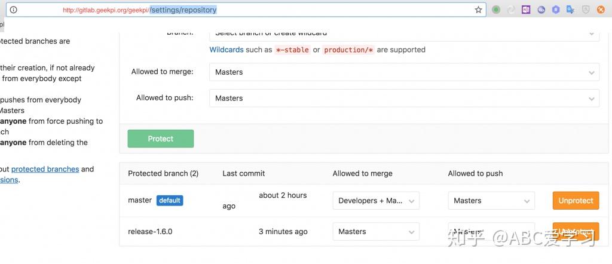Open the Wildcards help link
Image resolution: width=612 pixels, height=264 pixels.
[x=227, y=50]
